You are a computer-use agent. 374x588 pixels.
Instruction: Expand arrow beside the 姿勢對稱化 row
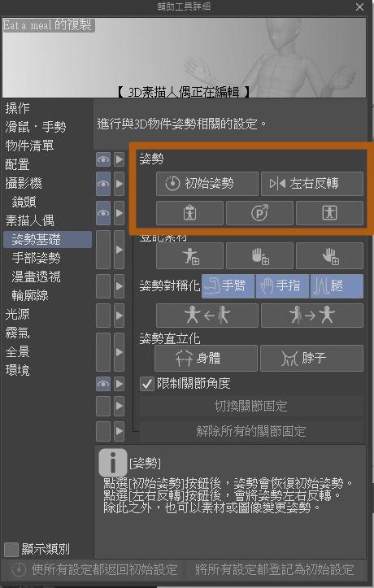point(119,286)
